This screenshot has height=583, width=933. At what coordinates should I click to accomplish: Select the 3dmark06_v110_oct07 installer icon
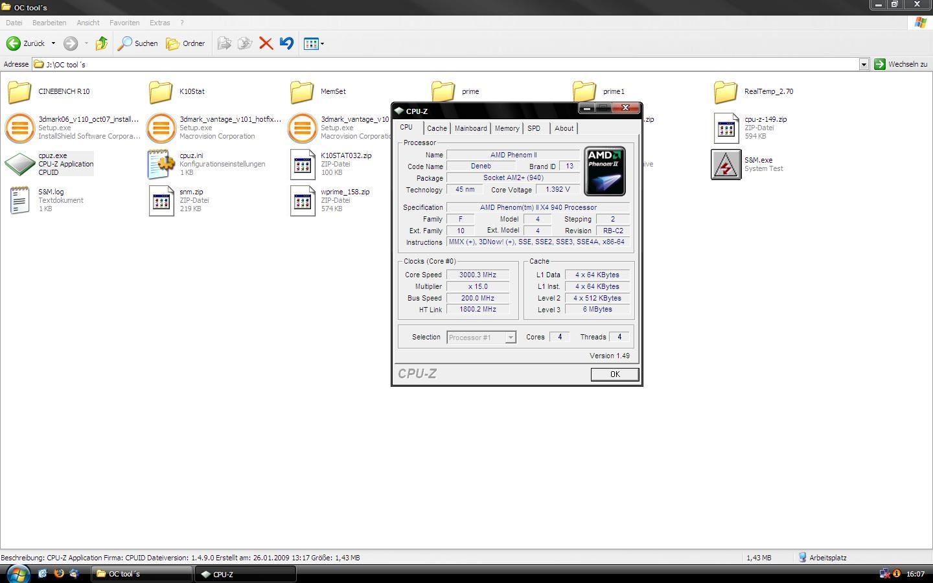click(19, 128)
